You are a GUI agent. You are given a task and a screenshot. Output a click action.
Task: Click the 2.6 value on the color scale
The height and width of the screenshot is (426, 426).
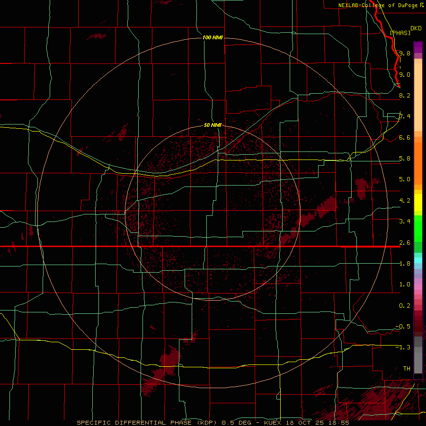(405, 243)
